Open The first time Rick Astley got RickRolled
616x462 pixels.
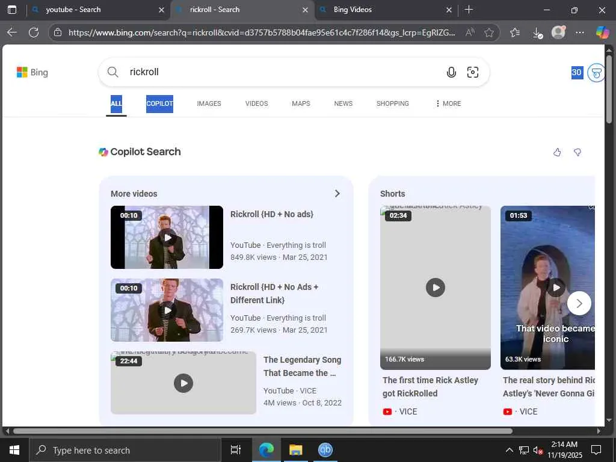tap(430, 387)
